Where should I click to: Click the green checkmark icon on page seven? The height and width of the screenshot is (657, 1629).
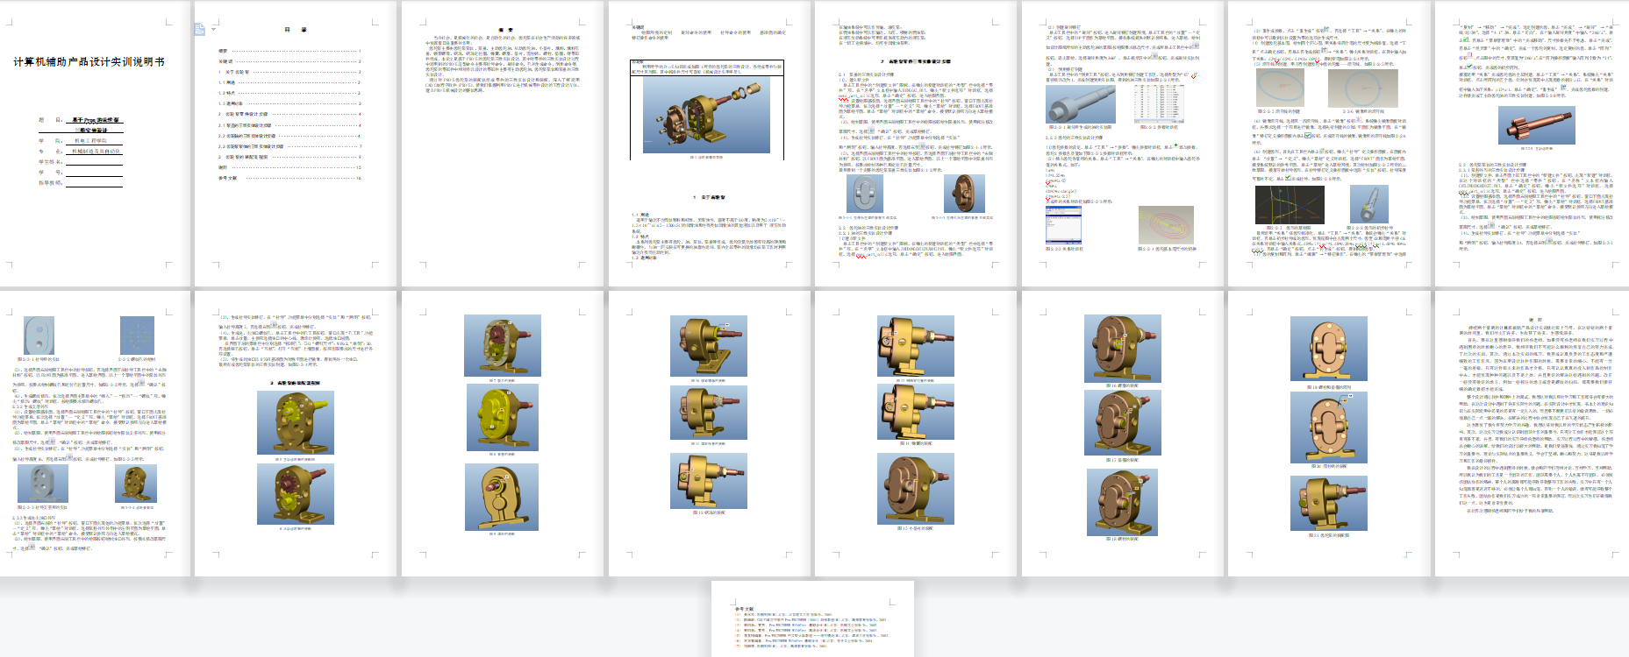(x=1308, y=136)
